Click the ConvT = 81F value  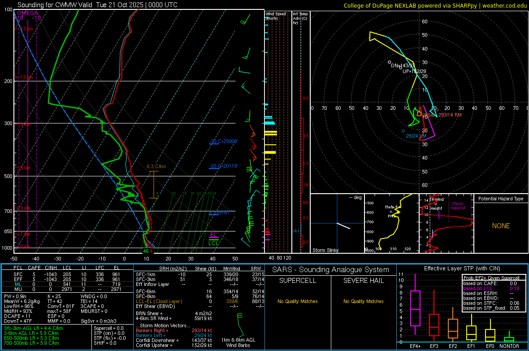[61, 306]
